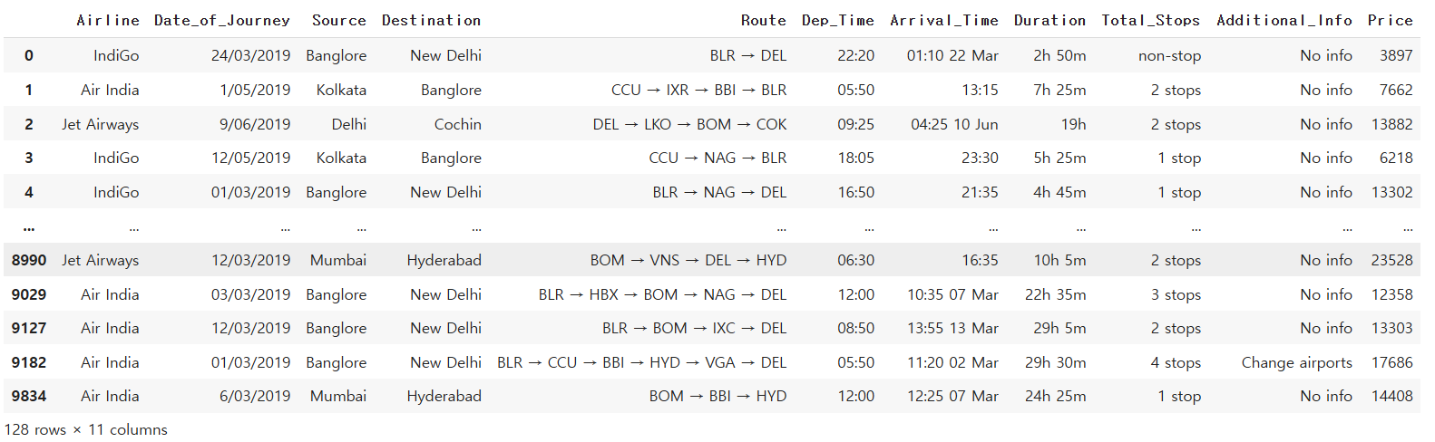Select row index 8990
The height and width of the screenshot is (442, 1435).
[29, 260]
